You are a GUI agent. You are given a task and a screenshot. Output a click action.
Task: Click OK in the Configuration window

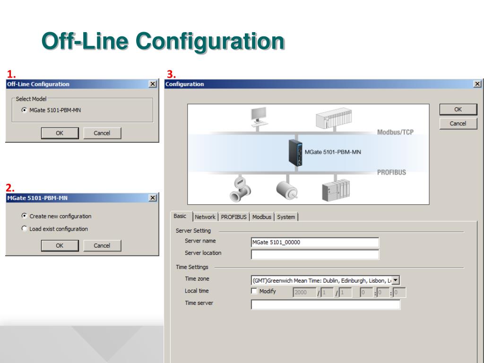458,109
